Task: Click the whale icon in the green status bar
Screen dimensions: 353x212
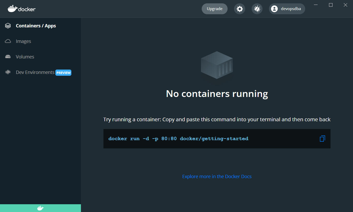Action: tap(40, 208)
